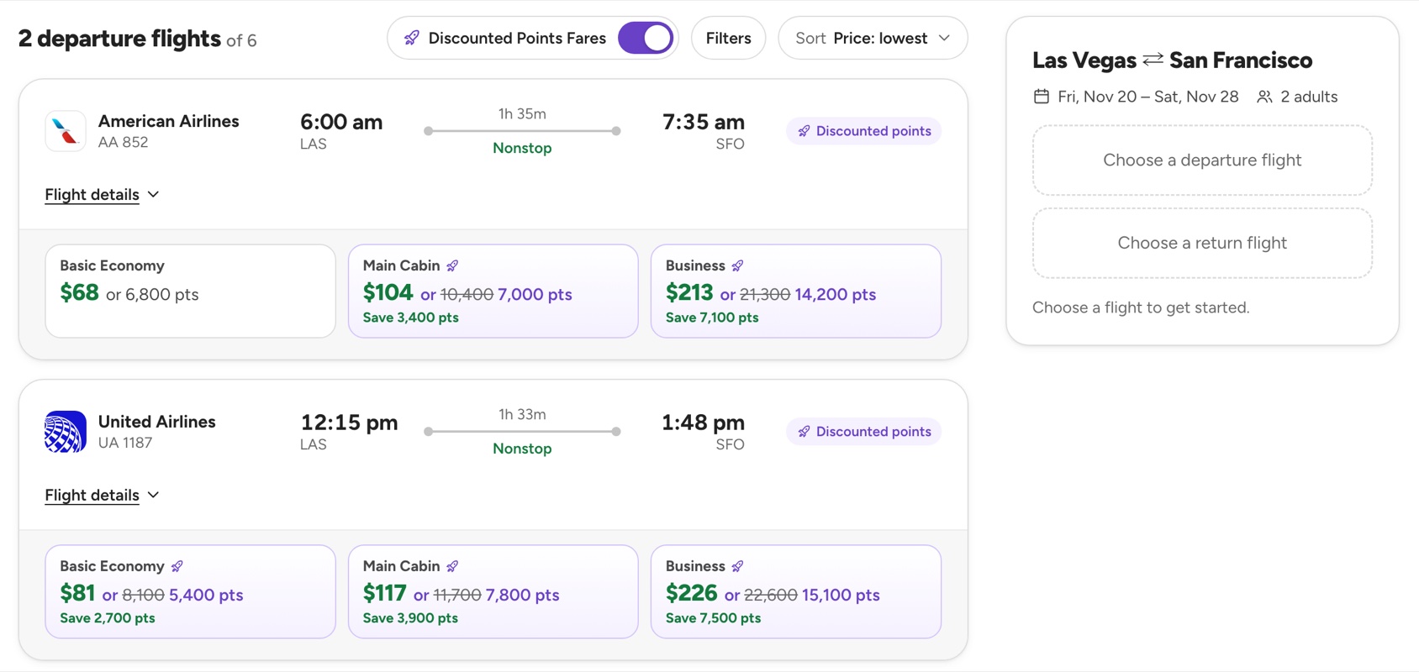The height and width of the screenshot is (672, 1419).
Task: Click the Discounted points badge on United Airlines flight
Action: pyautogui.click(x=863, y=432)
